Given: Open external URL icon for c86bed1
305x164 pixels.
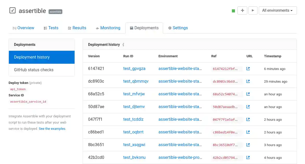Looking at the screenshot, I should pyautogui.click(x=248, y=132).
